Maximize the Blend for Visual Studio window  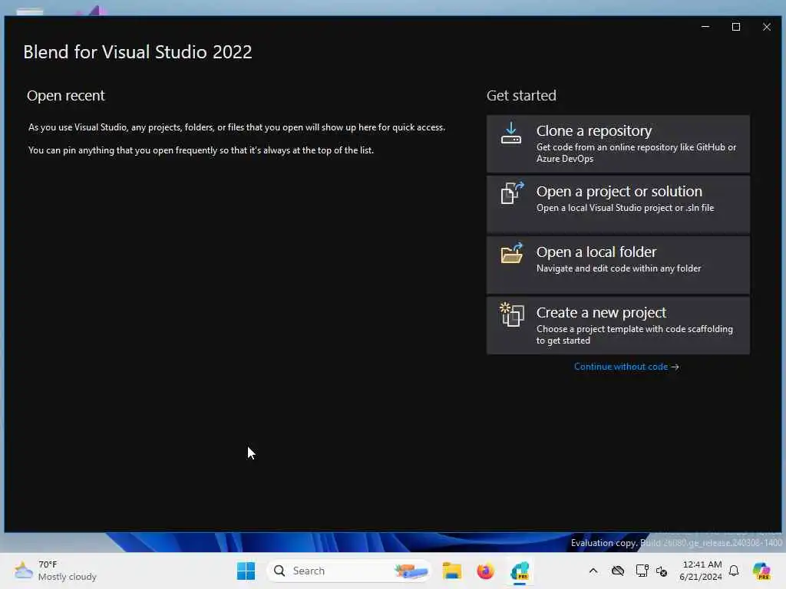pos(736,27)
